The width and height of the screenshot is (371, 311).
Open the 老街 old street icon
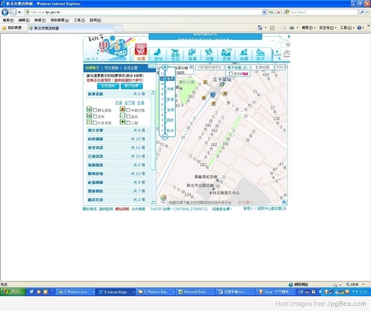(x=175, y=54)
